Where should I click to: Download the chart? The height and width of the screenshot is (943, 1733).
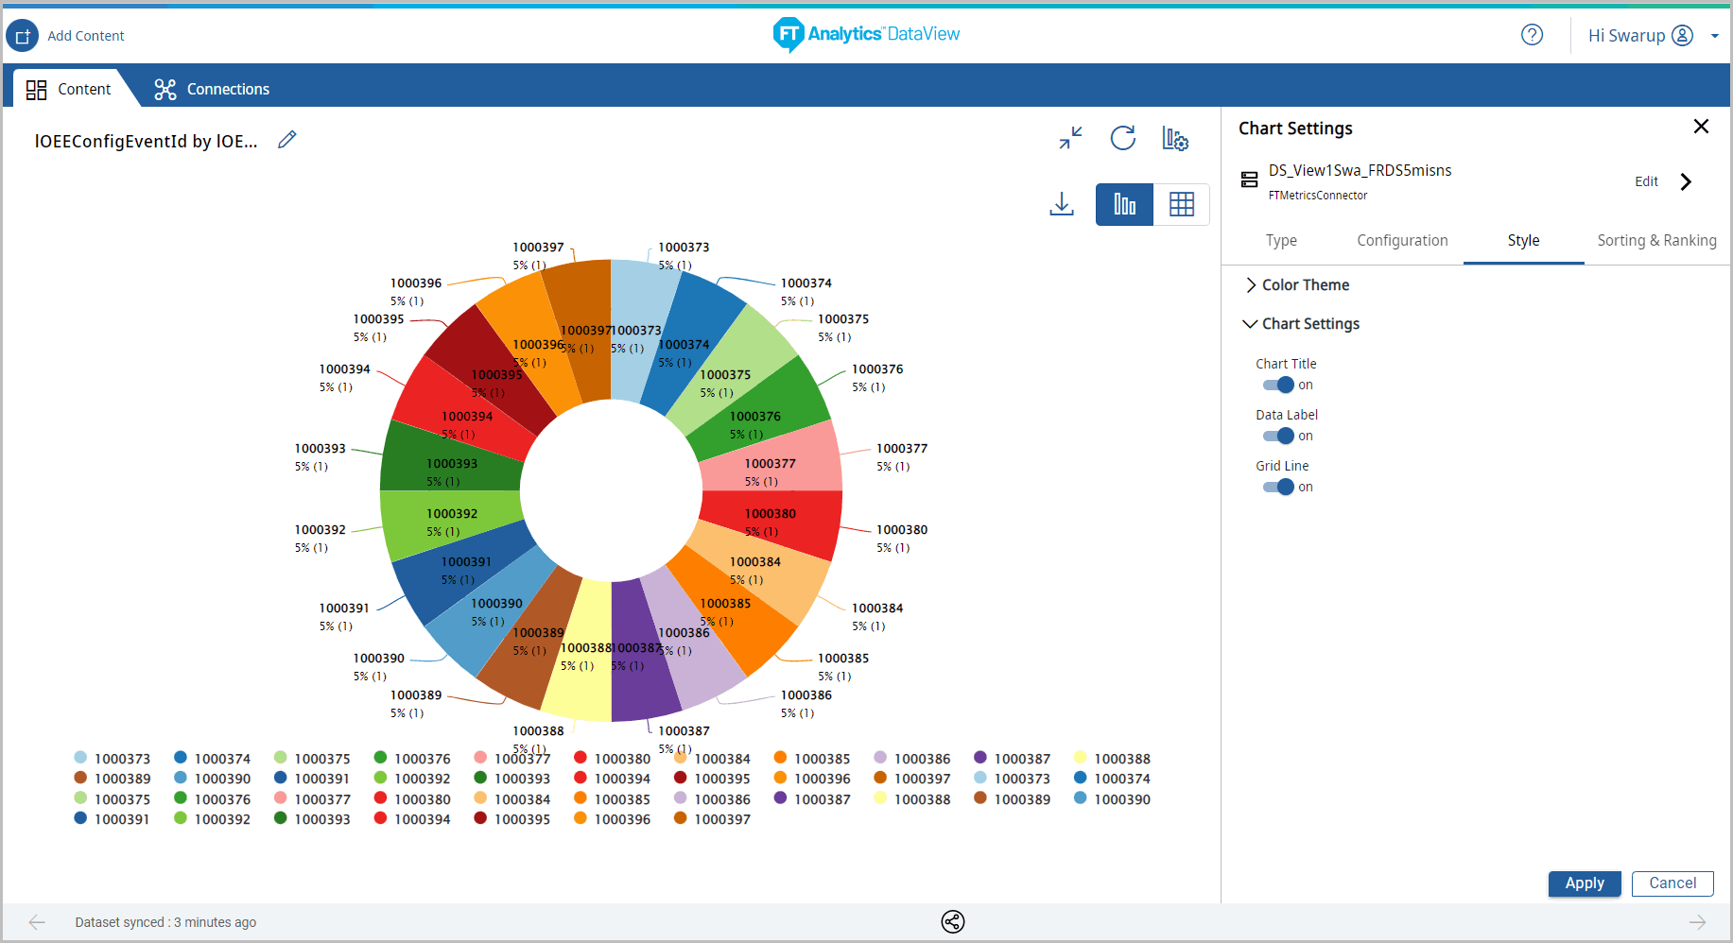pyautogui.click(x=1062, y=204)
